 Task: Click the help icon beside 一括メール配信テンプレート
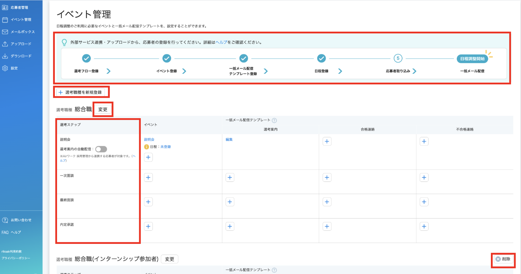[x=274, y=120]
